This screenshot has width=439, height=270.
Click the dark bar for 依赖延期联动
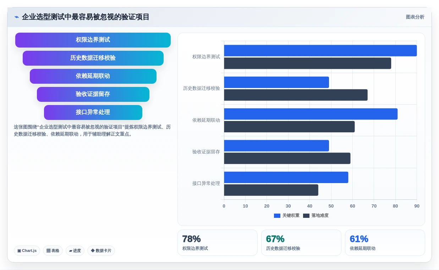pos(289,127)
